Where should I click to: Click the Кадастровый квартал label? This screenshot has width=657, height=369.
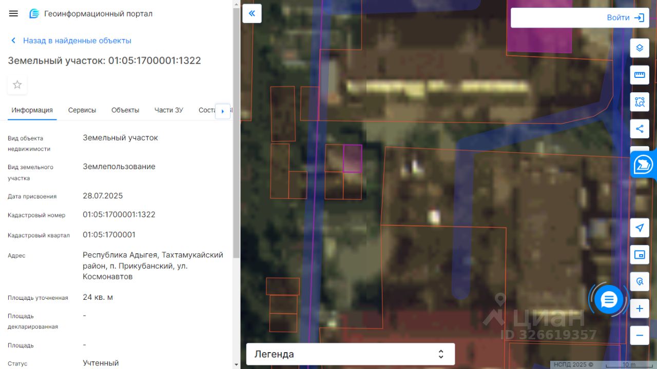click(38, 235)
